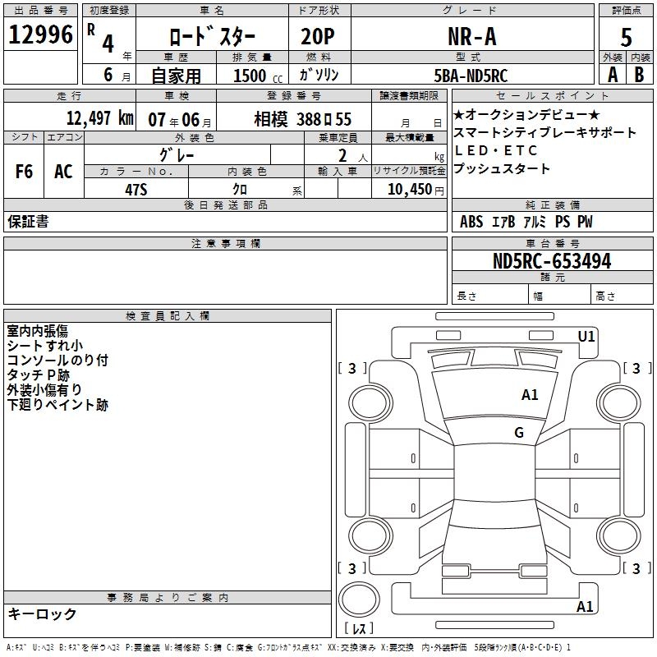
Task: Click the 注意事項欄 header
Action: (225, 244)
